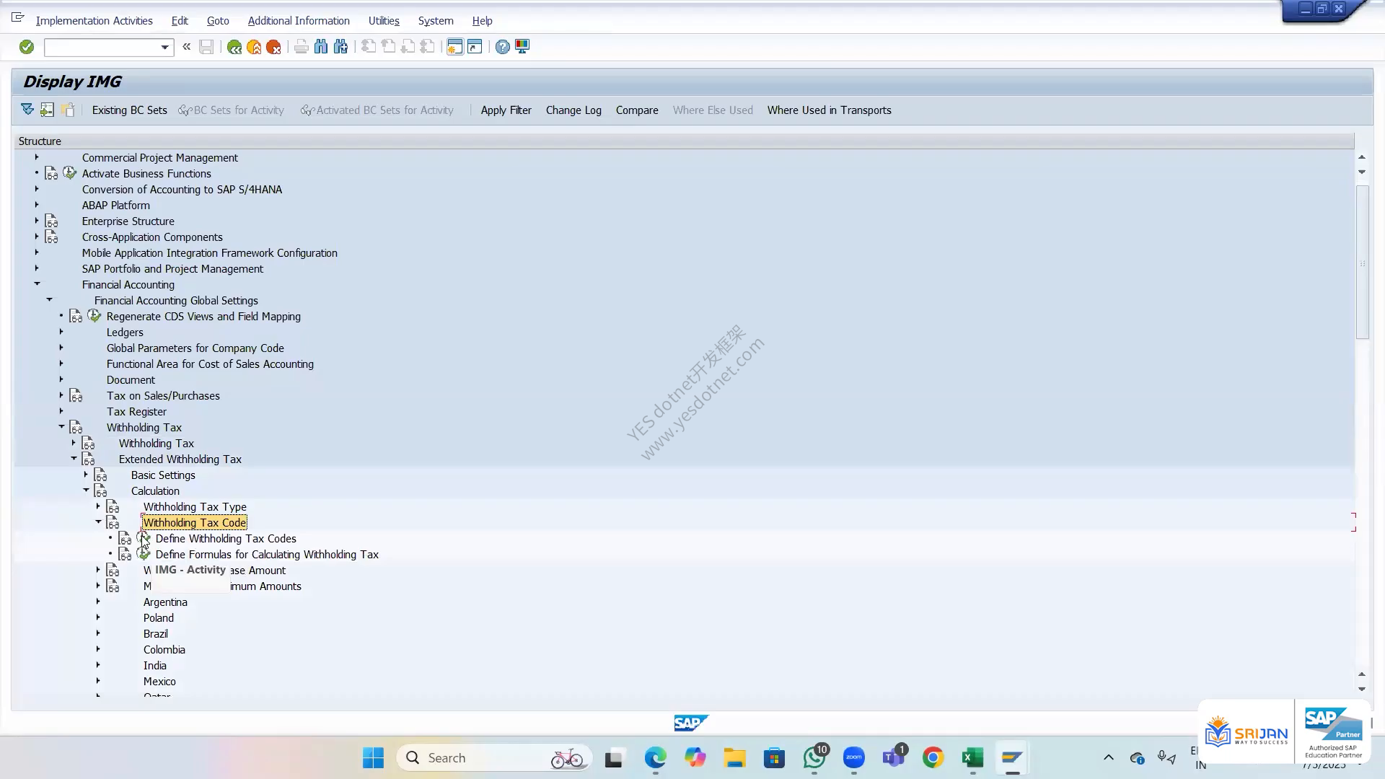1385x779 pixels.
Task: Click the red Cancel icon
Action: tap(273, 47)
